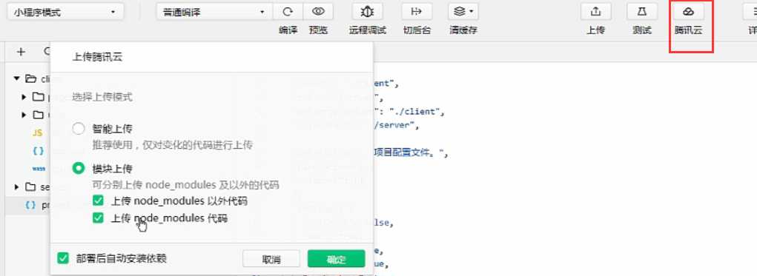Toggle 上传 node_modules 以外代码 checkbox
757x276 pixels.
click(98, 201)
